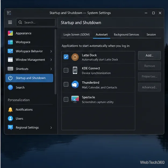Open the Background Services tab

126,34
